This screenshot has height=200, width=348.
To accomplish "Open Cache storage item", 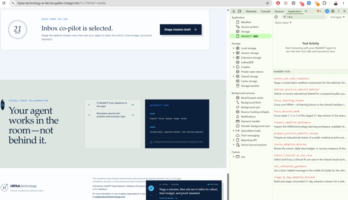I will click(249, 81).
